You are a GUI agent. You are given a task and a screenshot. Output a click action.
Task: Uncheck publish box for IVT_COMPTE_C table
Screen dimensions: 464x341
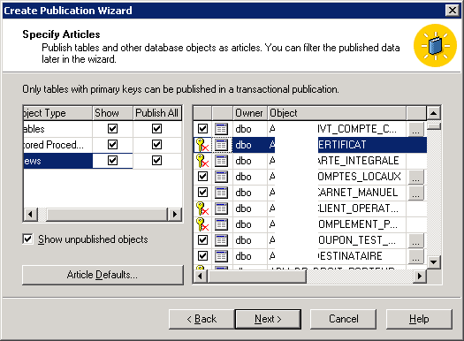(202, 129)
